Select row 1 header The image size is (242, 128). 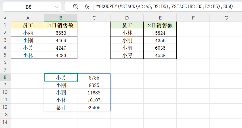tap(5, 25)
